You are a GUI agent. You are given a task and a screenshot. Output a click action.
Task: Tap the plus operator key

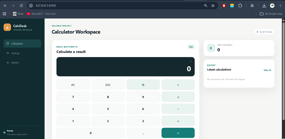click(x=178, y=121)
